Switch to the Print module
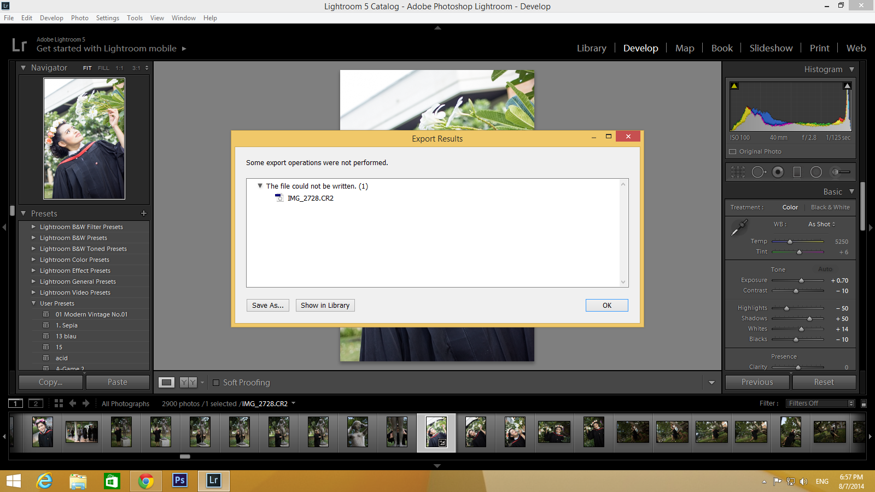 (x=820, y=48)
